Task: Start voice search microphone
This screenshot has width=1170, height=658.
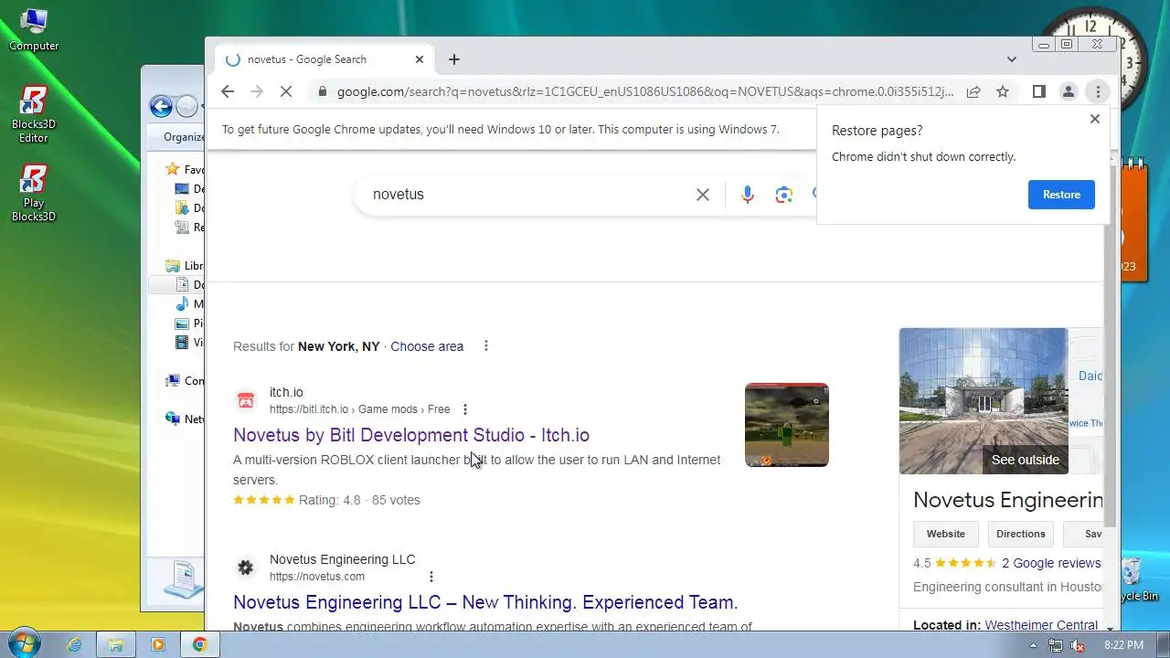Action: (748, 195)
